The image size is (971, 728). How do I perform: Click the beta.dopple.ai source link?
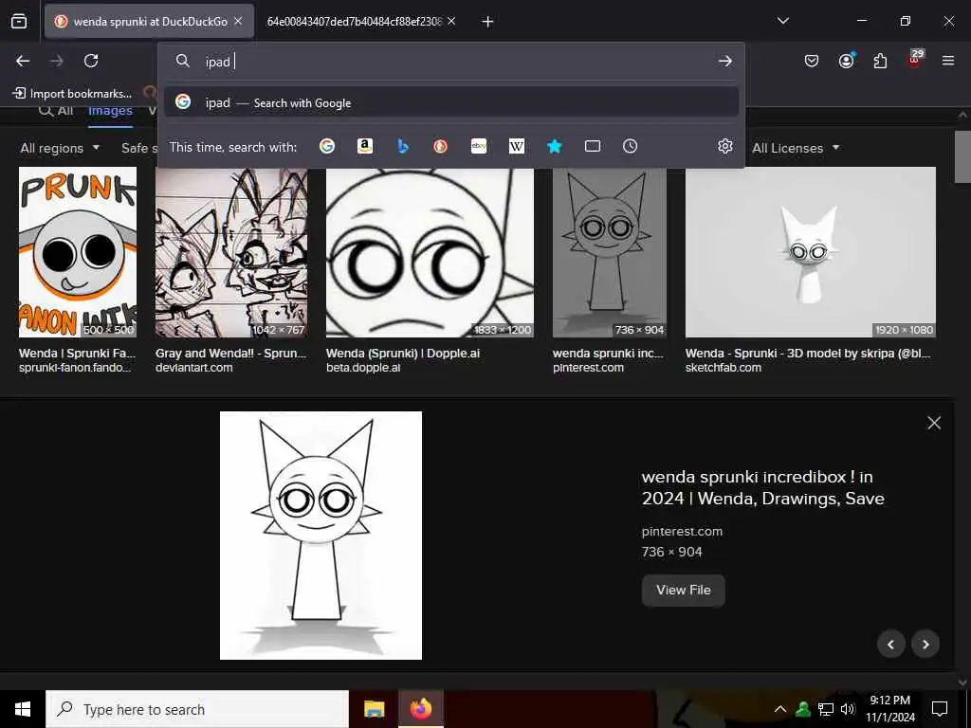coord(363,368)
